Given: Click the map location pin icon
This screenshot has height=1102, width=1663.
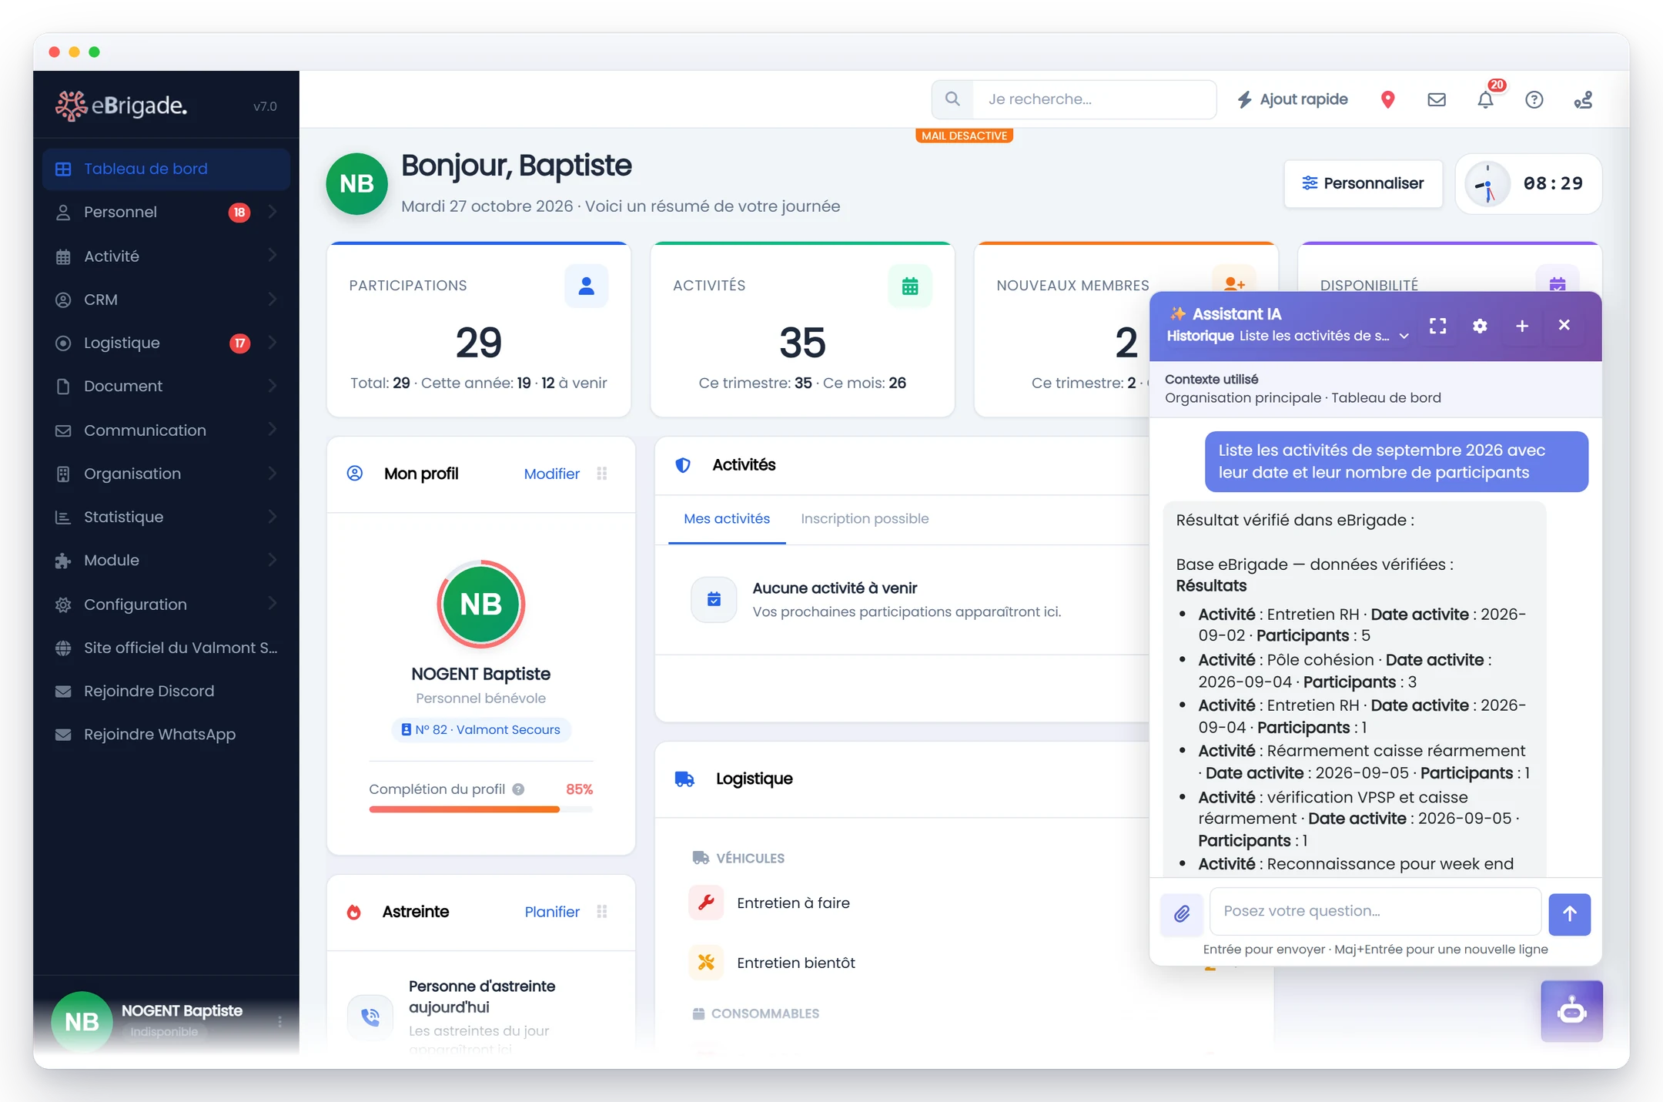Looking at the screenshot, I should 1387,99.
